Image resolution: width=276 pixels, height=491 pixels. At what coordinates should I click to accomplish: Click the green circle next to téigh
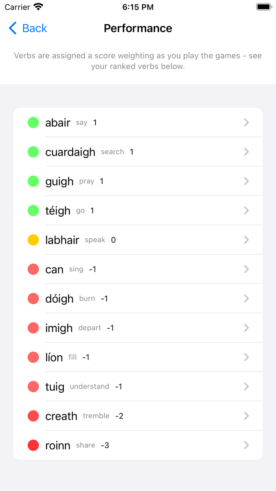[x=33, y=210]
